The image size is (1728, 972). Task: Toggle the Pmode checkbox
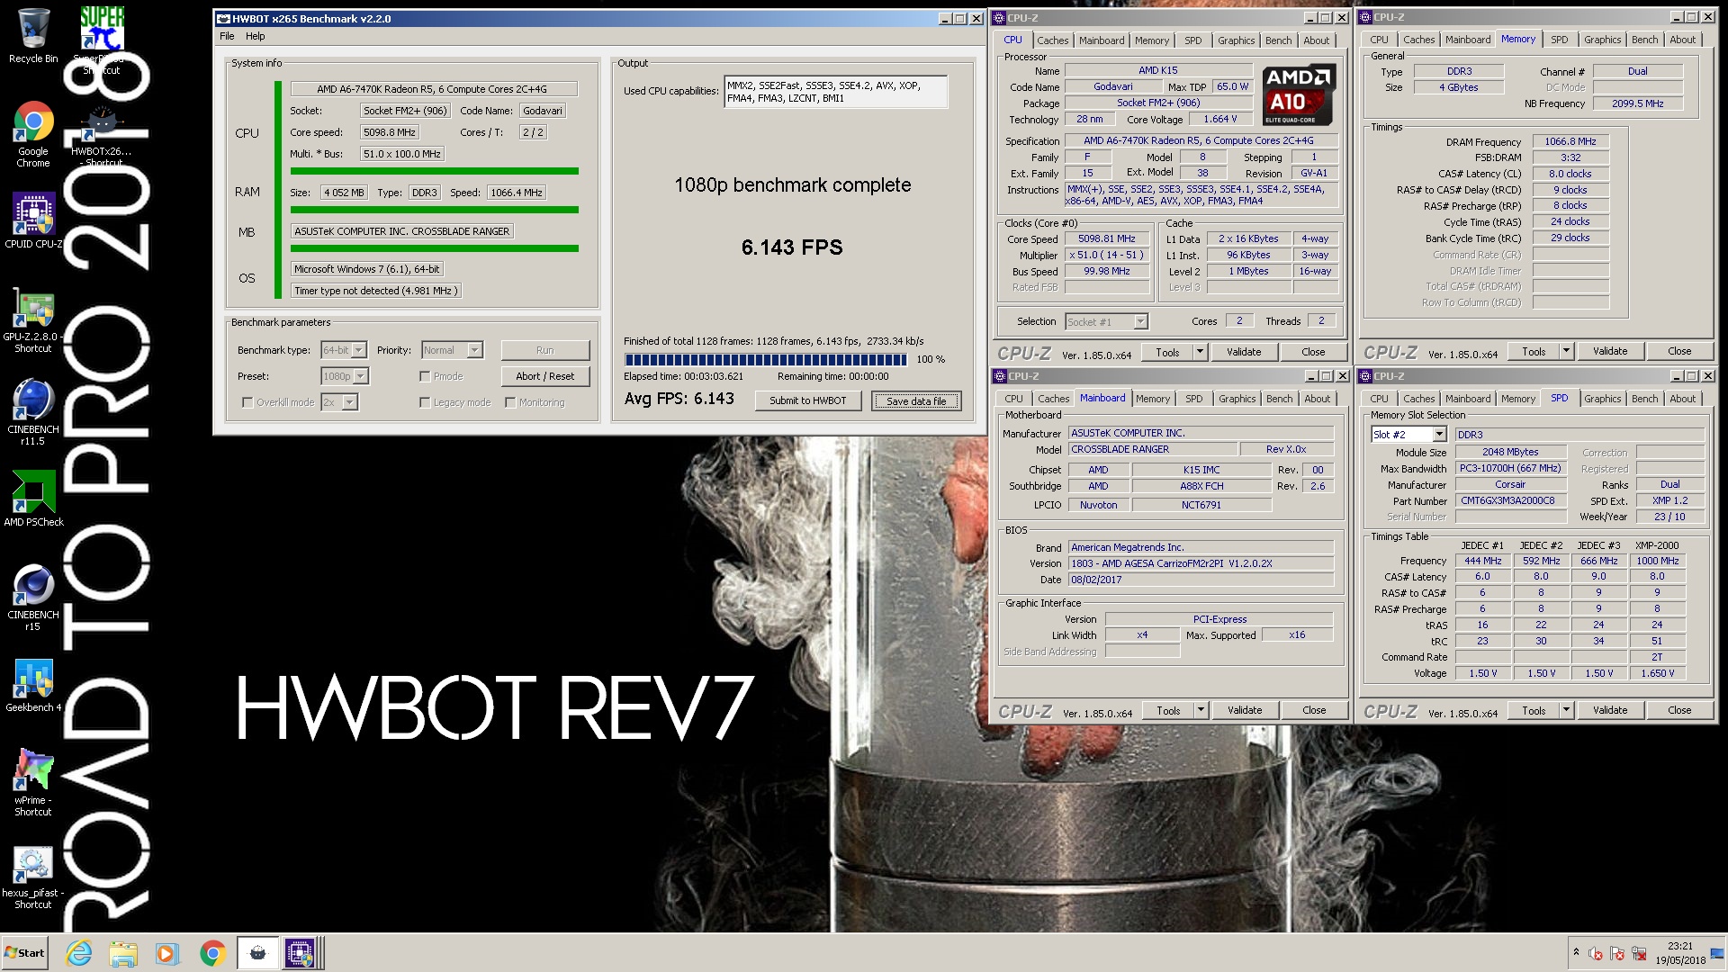(x=425, y=376)
